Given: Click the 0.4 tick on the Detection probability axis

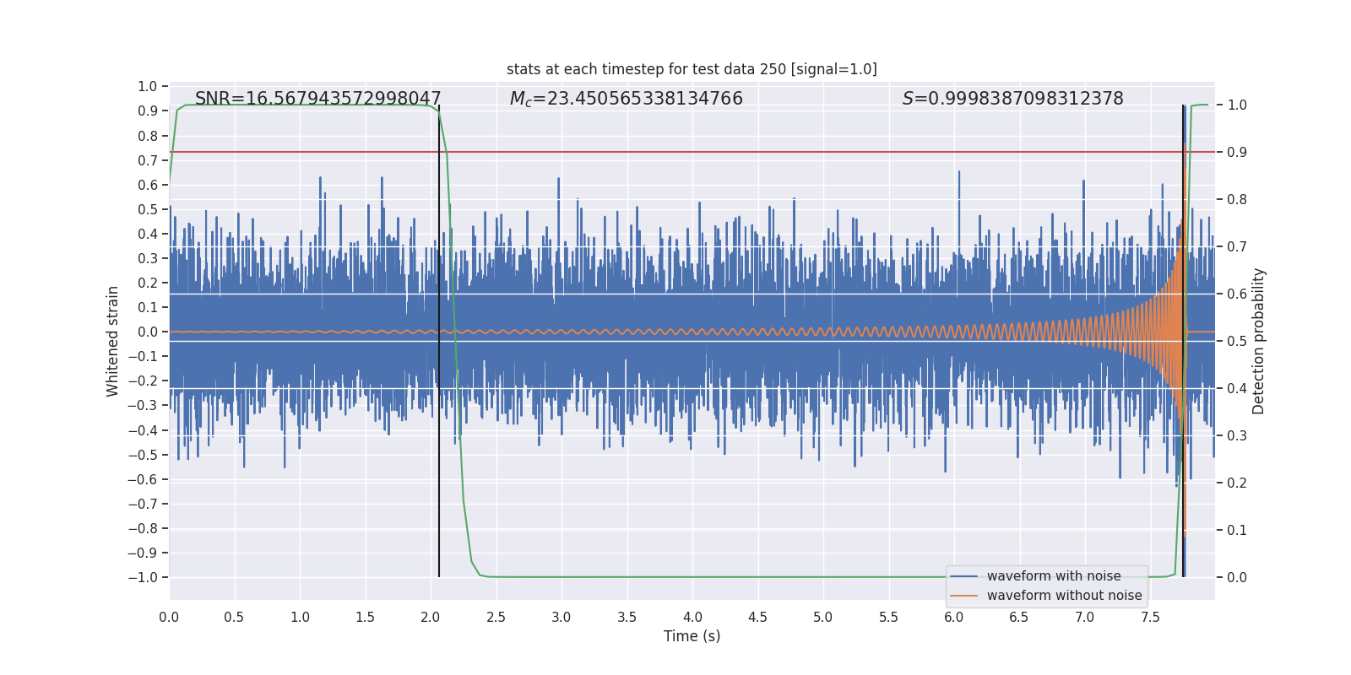Looking at the screenshot, I should (x=1237, y=388).
